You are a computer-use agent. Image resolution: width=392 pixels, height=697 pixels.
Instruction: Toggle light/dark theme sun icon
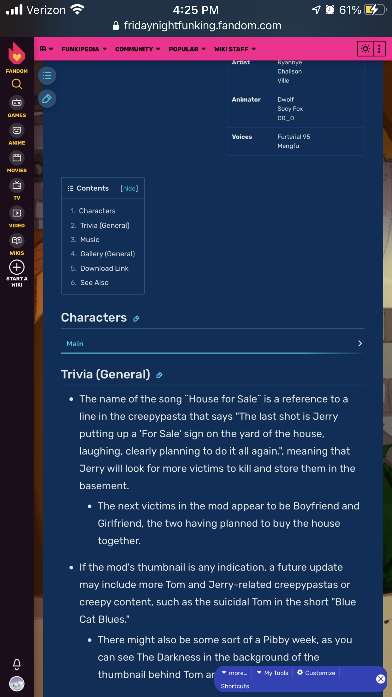365,49
